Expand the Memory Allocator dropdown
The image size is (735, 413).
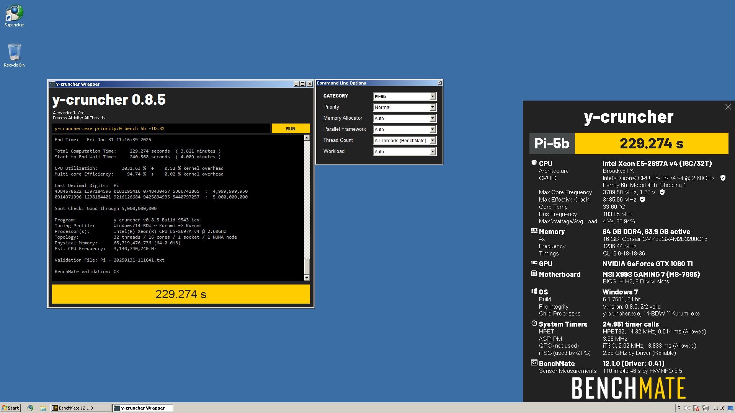[405, 119]
